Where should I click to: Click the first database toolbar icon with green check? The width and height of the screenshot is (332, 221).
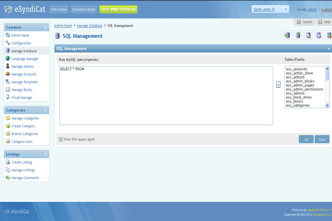click(x=287, y=36)
